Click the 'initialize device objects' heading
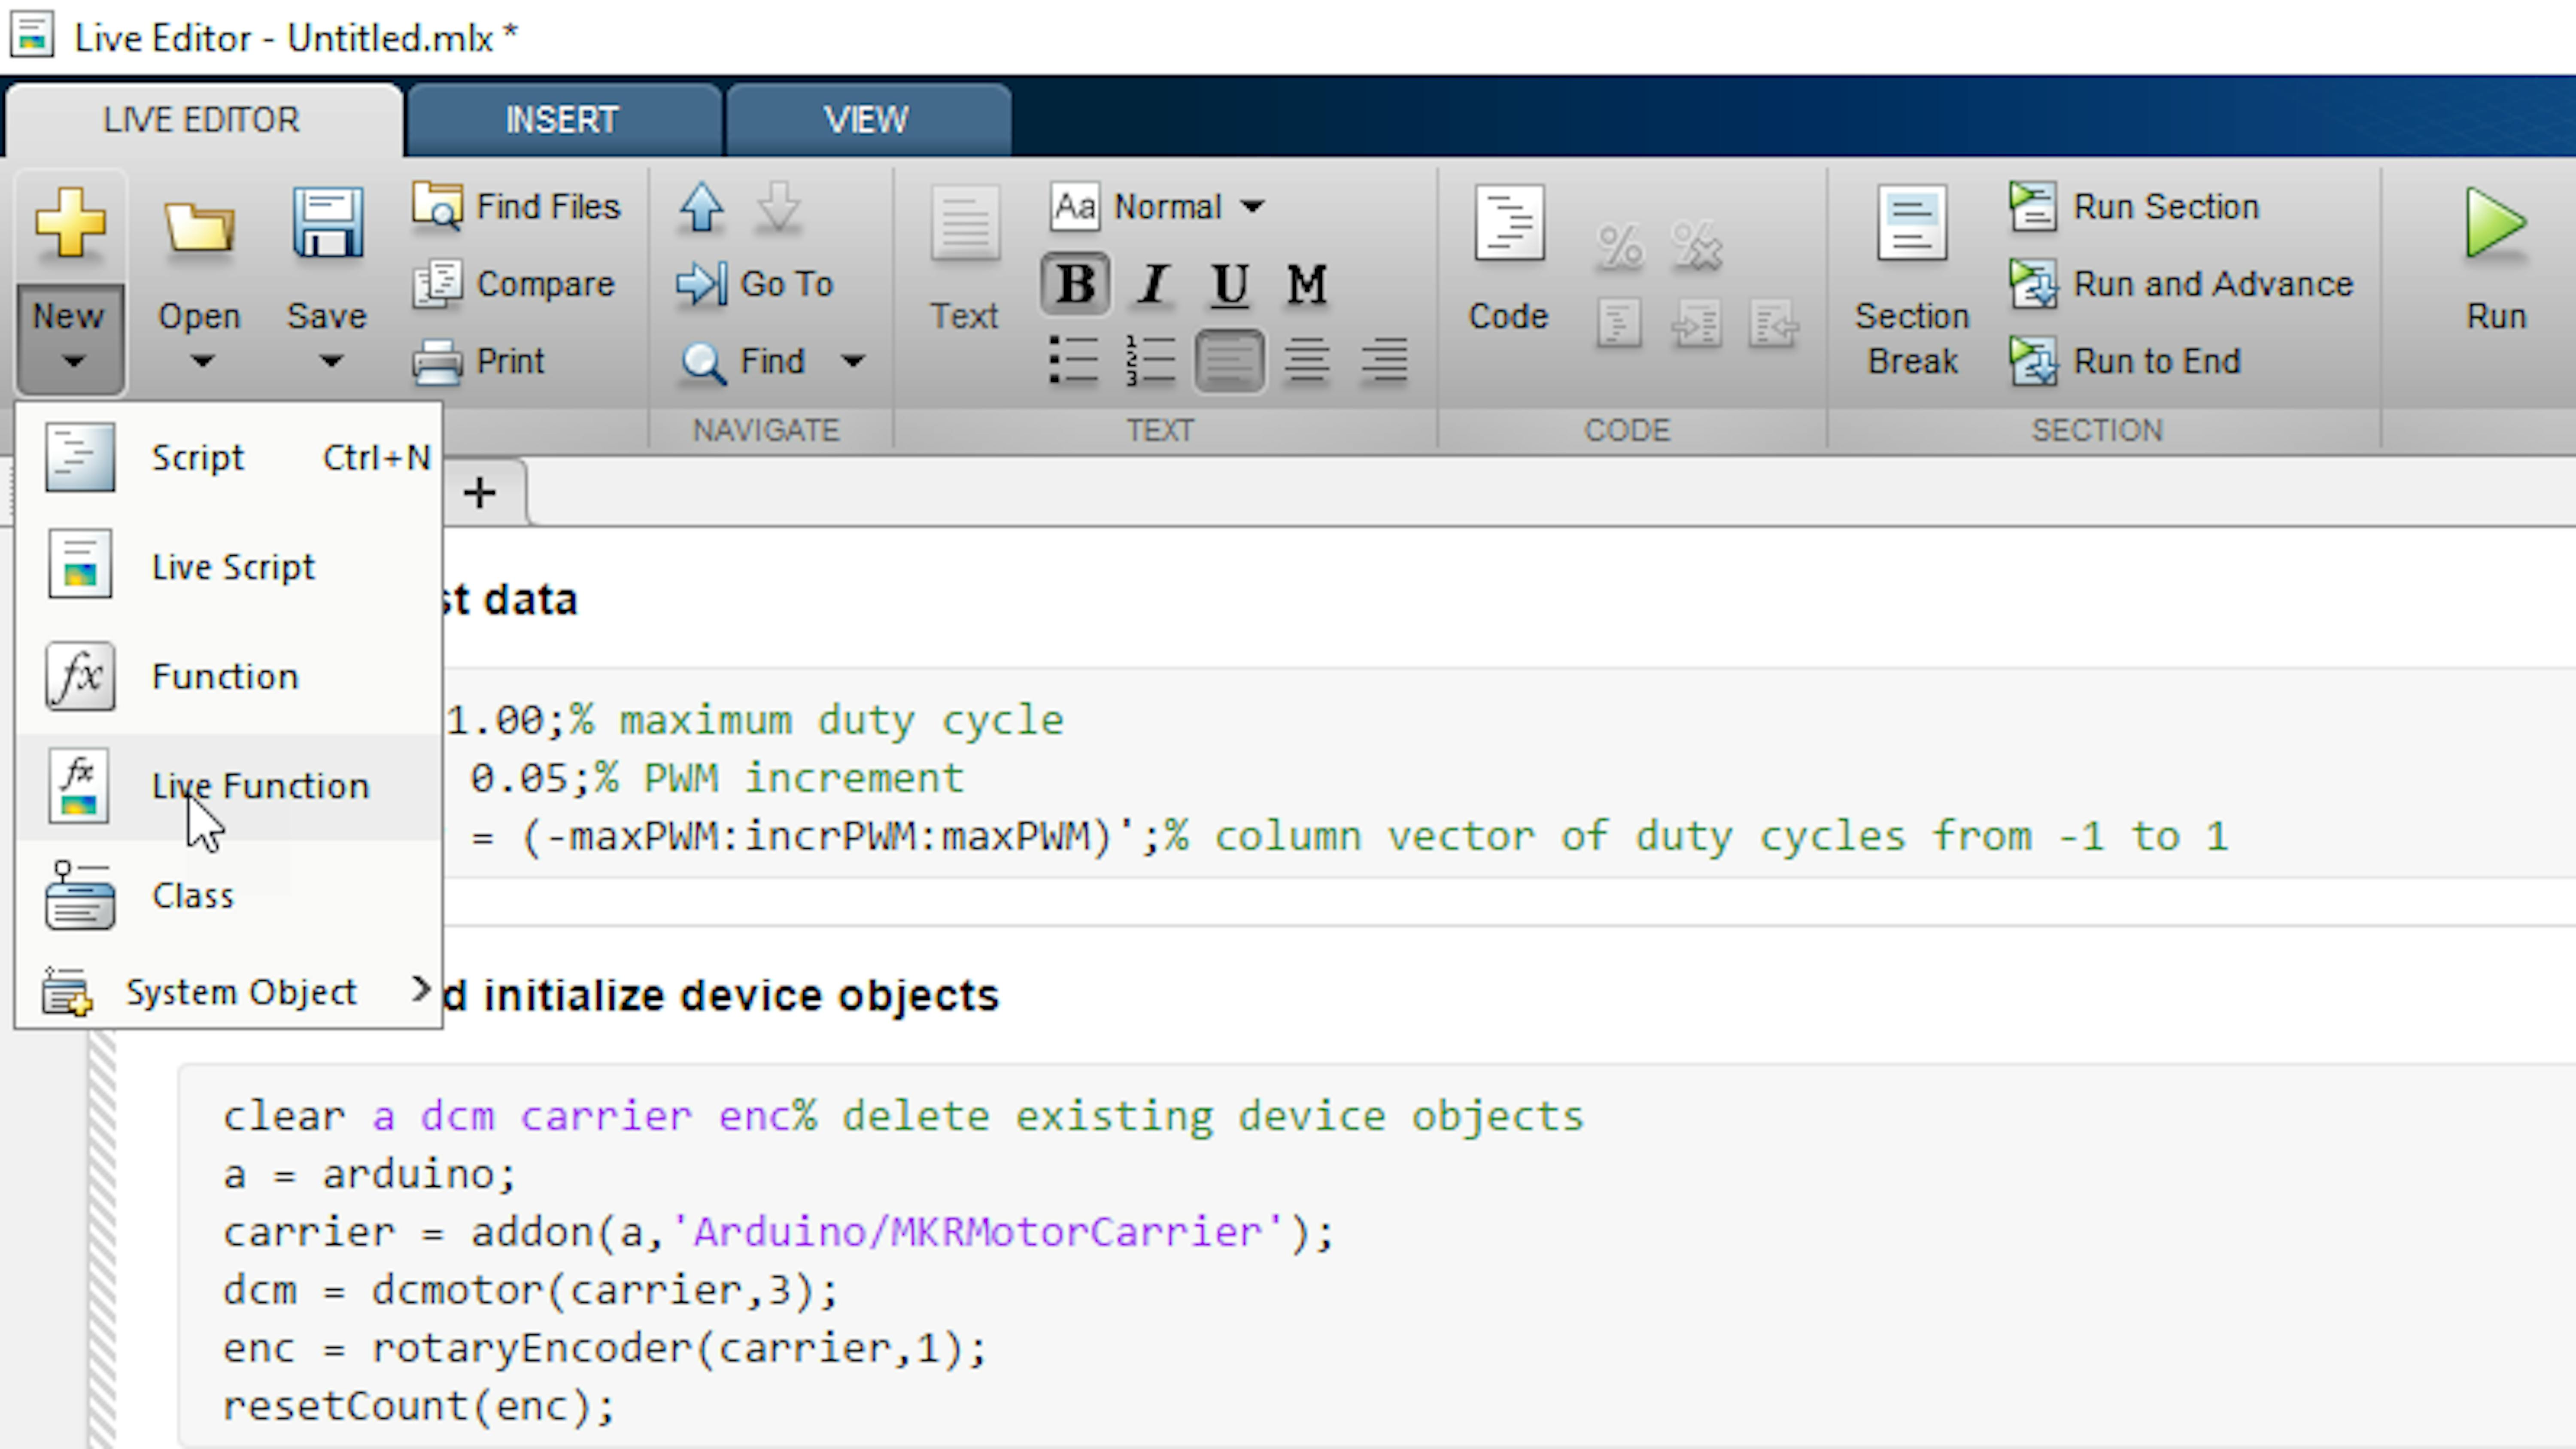This screenshot has width=2576, height=1449. [x=741, y=996]
